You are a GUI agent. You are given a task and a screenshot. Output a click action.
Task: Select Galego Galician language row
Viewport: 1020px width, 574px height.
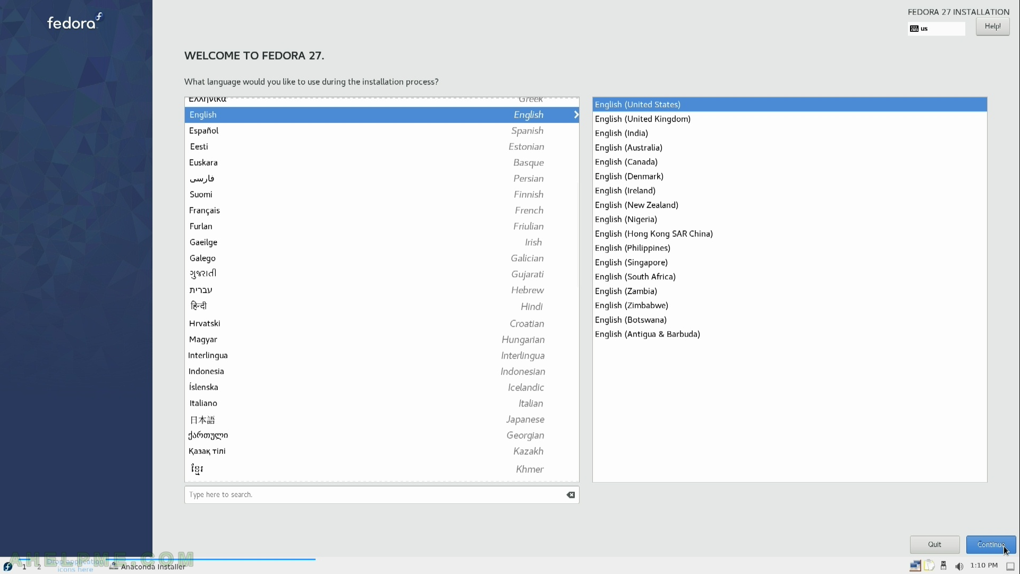[381, 258]
